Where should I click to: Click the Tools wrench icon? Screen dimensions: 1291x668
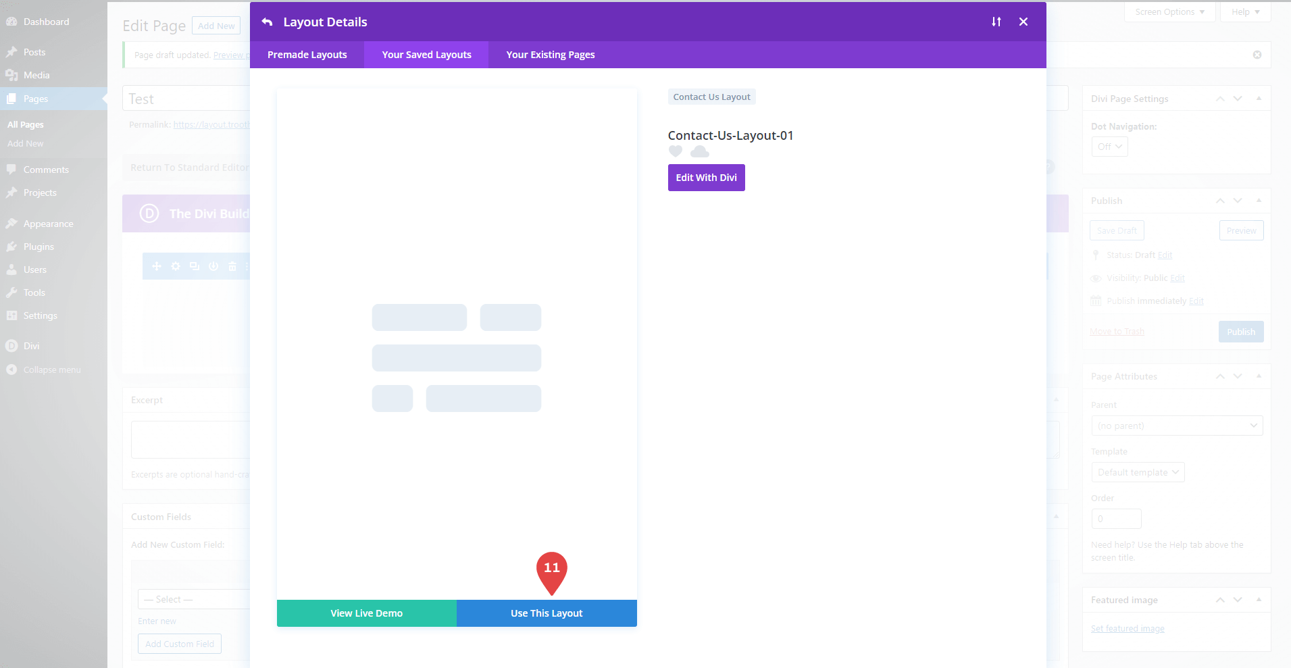[11, 292]
